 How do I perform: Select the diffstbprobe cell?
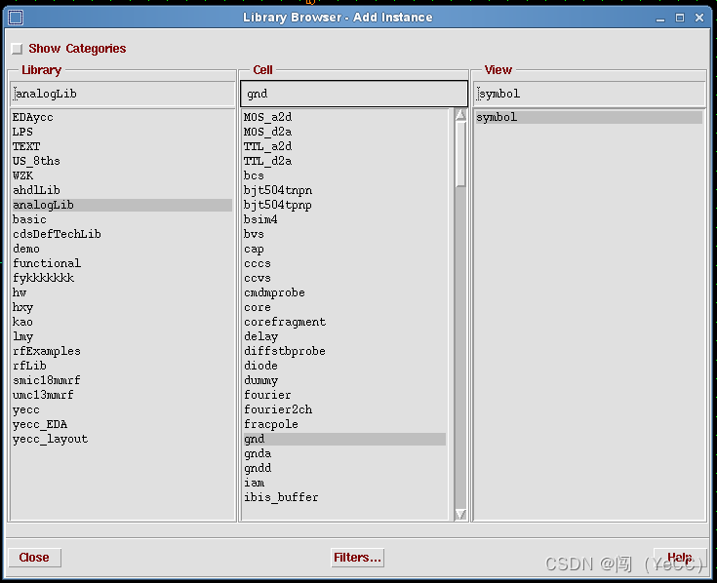tap(285, 351)
